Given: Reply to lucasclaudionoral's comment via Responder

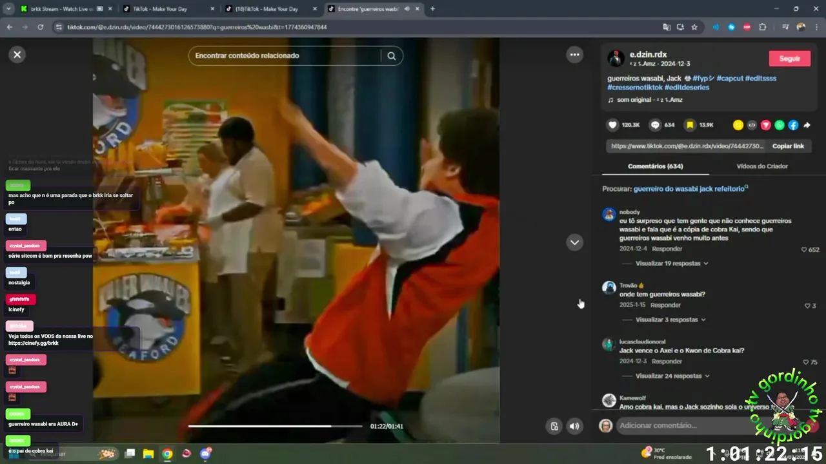Looking at the screenshot, I should [667, 362].
